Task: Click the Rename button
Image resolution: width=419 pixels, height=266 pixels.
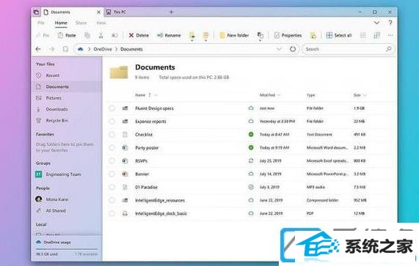Action: (169, 35)
